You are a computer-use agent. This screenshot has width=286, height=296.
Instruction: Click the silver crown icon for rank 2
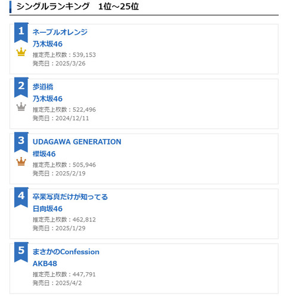pos(21,107)
